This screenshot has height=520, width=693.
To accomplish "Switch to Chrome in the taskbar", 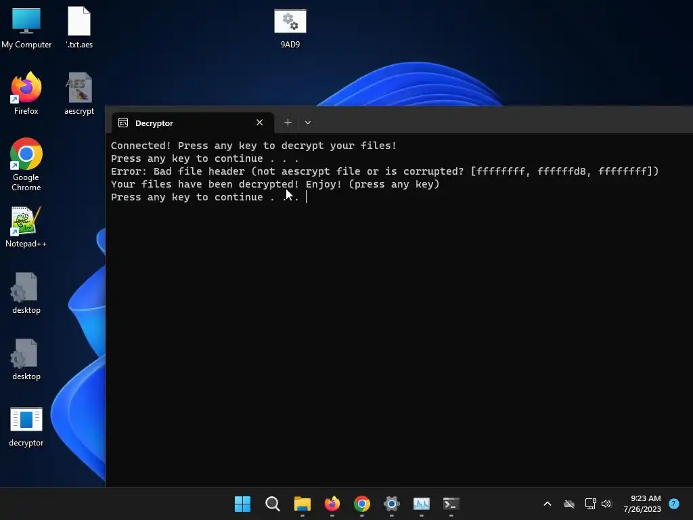I will click(x=361, y=504).
